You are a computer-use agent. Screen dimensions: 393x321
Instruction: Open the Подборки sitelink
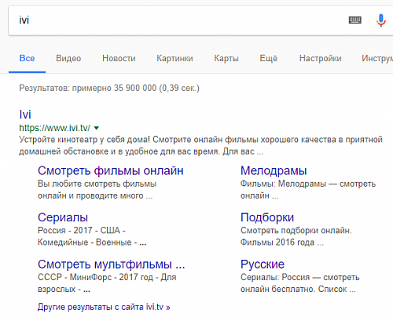[x=267, y=217]
